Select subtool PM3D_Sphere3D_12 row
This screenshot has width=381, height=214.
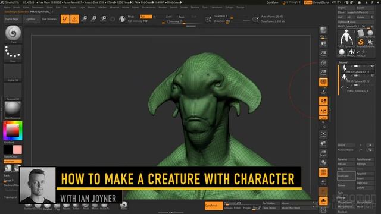(357, 78)
